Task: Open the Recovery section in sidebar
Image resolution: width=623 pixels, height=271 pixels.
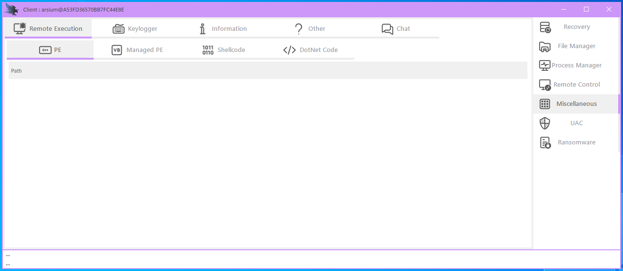Action: coord(576,27)
